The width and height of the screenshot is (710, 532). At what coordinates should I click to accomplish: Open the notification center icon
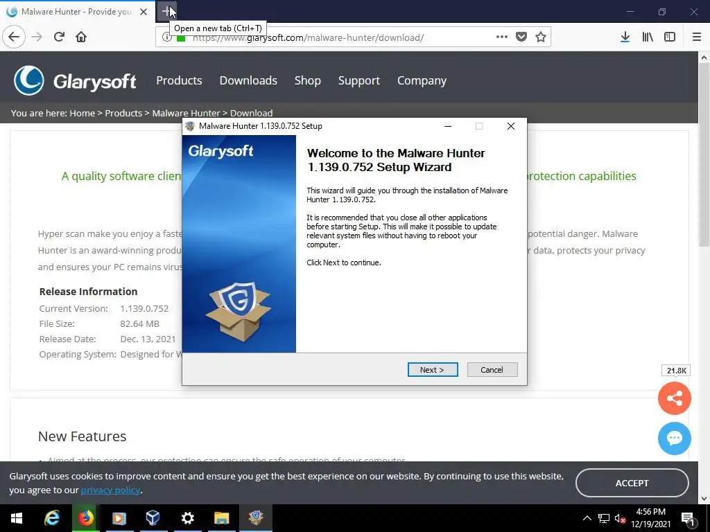689,518
